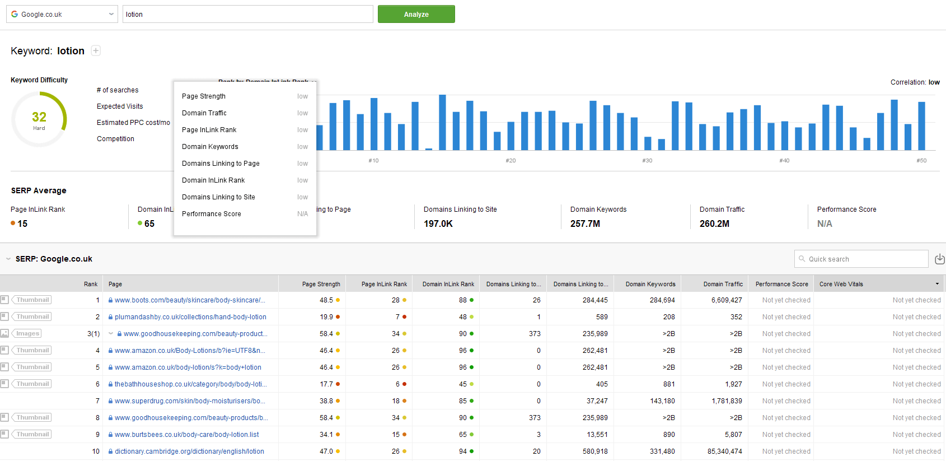Click the export download icon beside Quick search
This screenshot has height=461, width=946.
939,259
